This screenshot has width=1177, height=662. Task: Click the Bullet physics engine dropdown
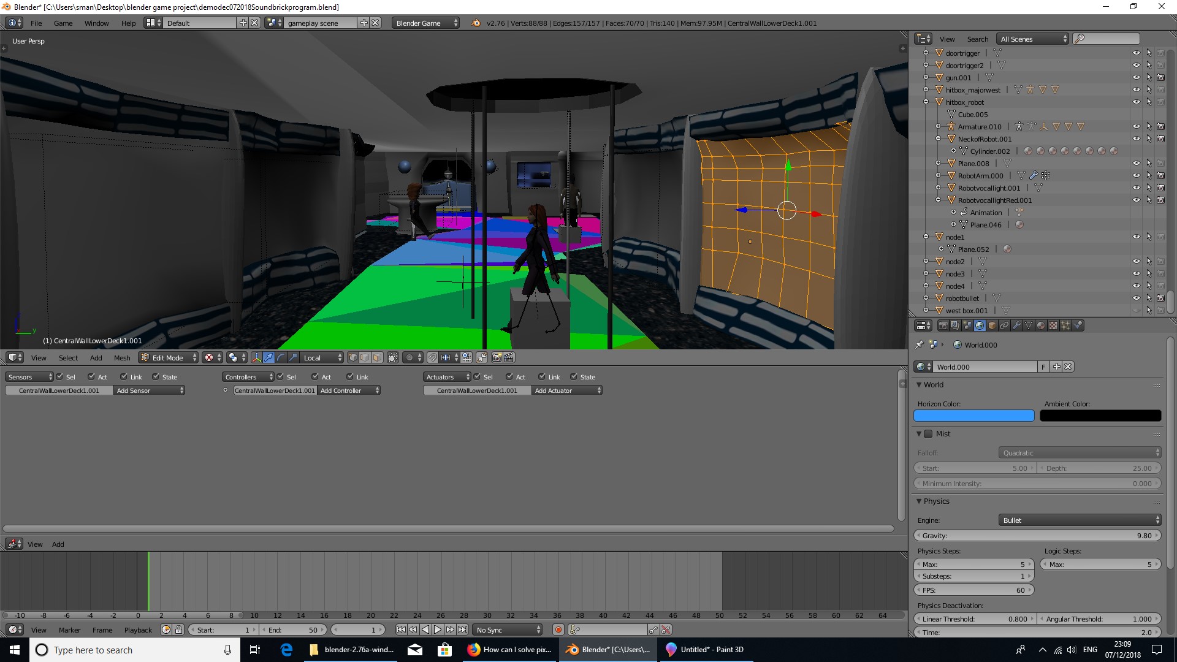[x=1079, y=520]
